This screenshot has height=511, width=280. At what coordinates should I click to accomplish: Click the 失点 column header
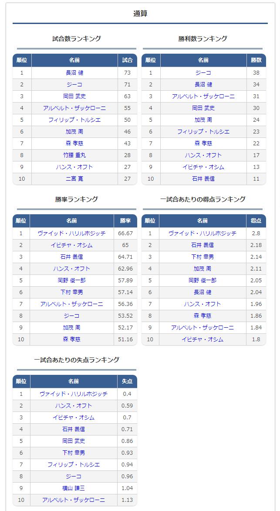[x=127, y=381]
